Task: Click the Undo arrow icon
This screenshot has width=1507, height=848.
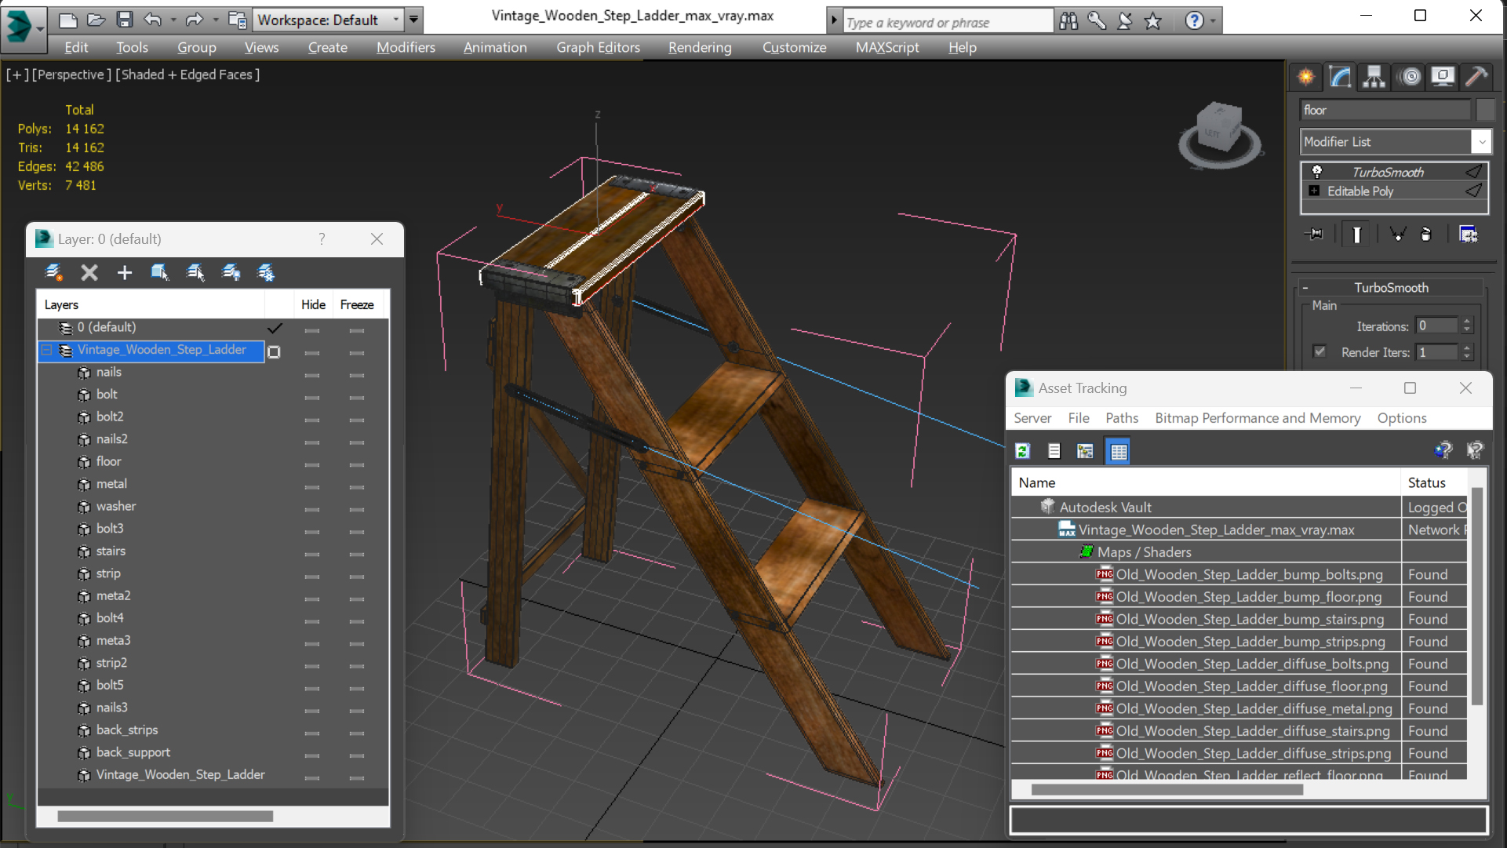Action: [152, 20]
